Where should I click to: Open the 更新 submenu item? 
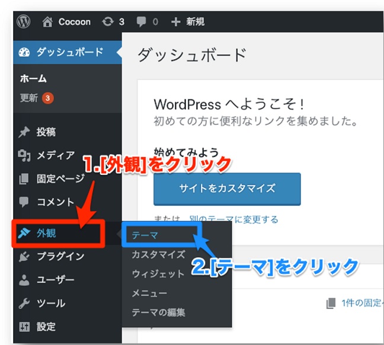click(29, 98)
